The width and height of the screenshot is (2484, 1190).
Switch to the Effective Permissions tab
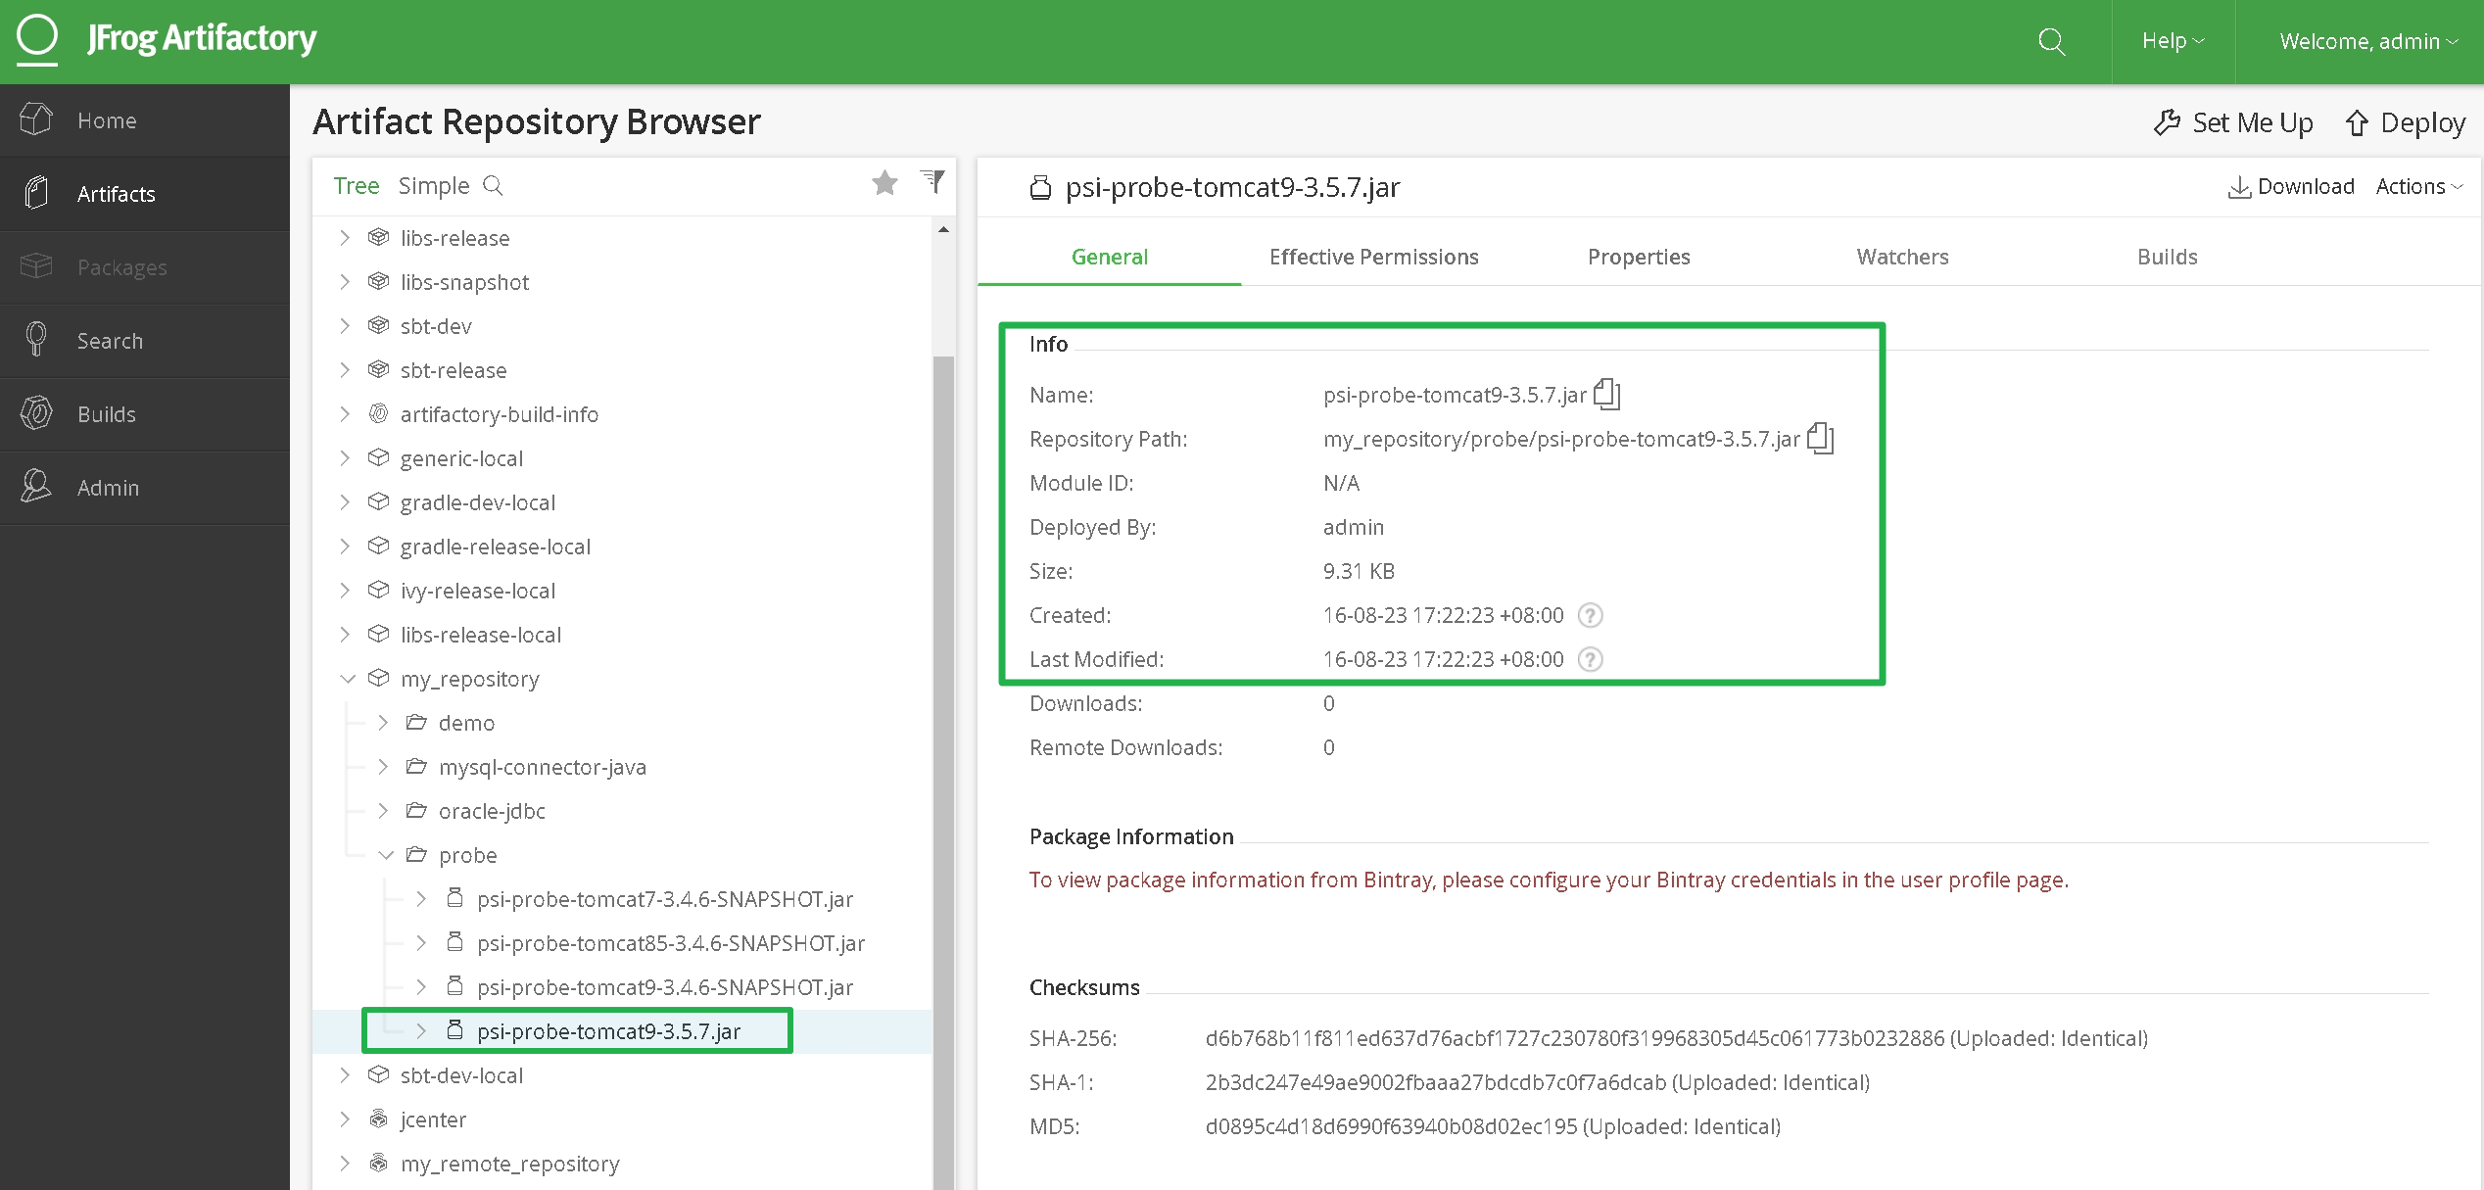coord(1373,255)
